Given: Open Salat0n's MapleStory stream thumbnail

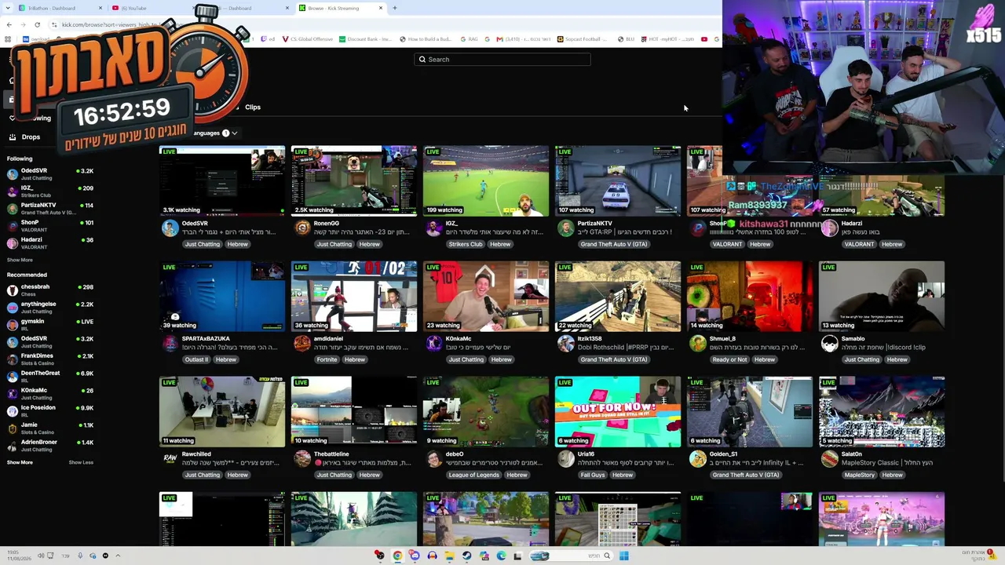Looking at the screenshot, I should (882, 411).
